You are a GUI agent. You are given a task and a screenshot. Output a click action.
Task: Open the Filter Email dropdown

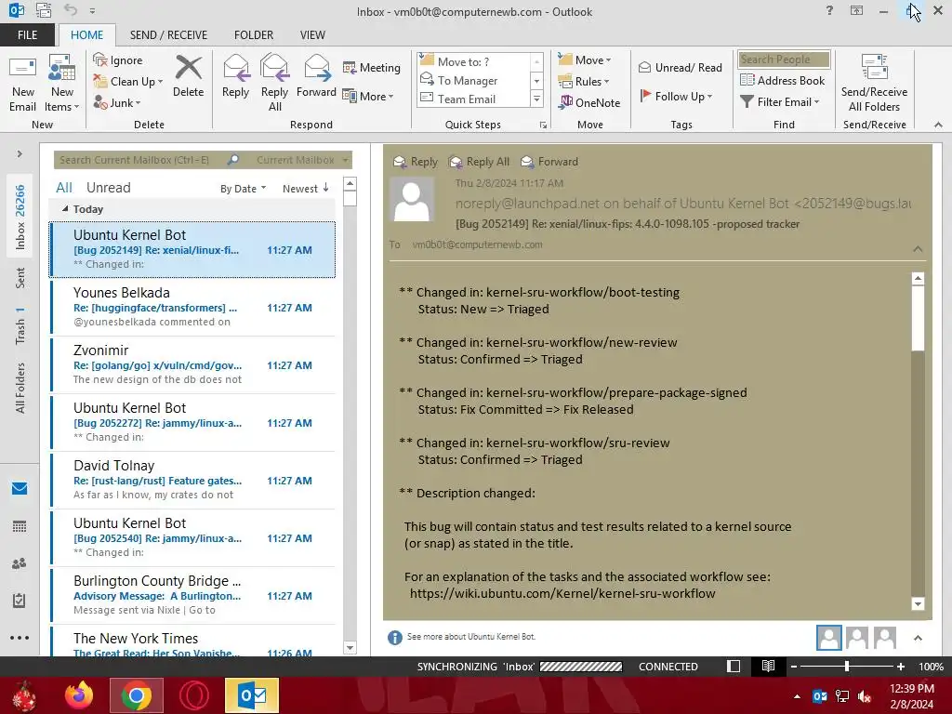coord(780,102)
